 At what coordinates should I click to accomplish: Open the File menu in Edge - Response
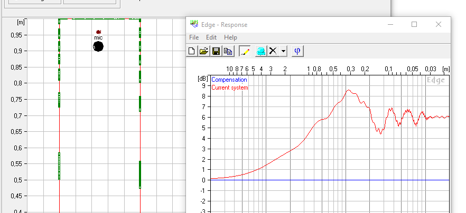click(x=194, y=37)
